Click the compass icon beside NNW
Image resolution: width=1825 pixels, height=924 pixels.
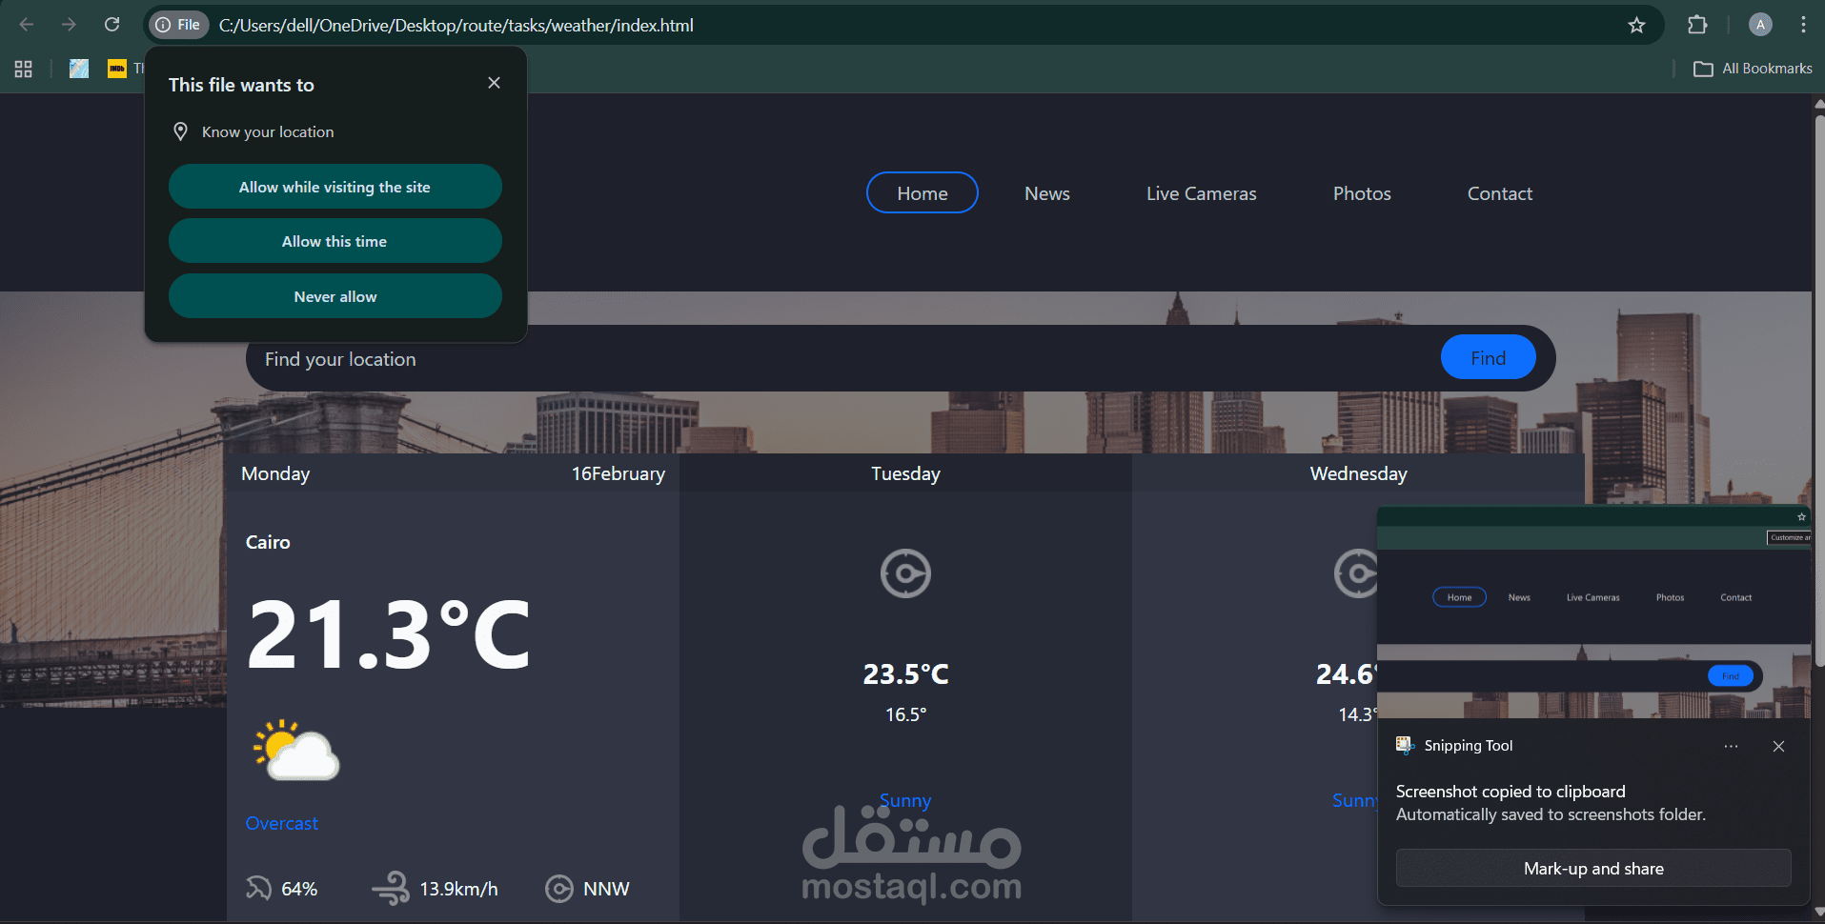click(559, 888)
